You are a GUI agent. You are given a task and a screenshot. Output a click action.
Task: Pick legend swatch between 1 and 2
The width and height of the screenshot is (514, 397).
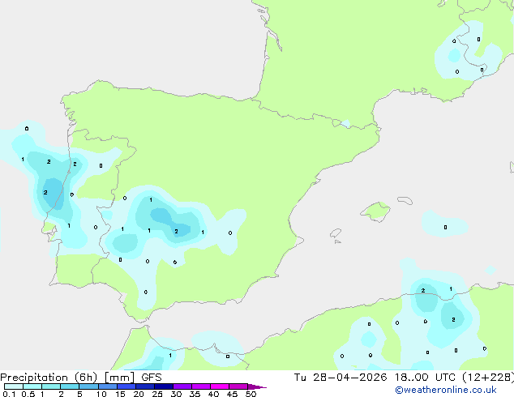coord(51,386)
